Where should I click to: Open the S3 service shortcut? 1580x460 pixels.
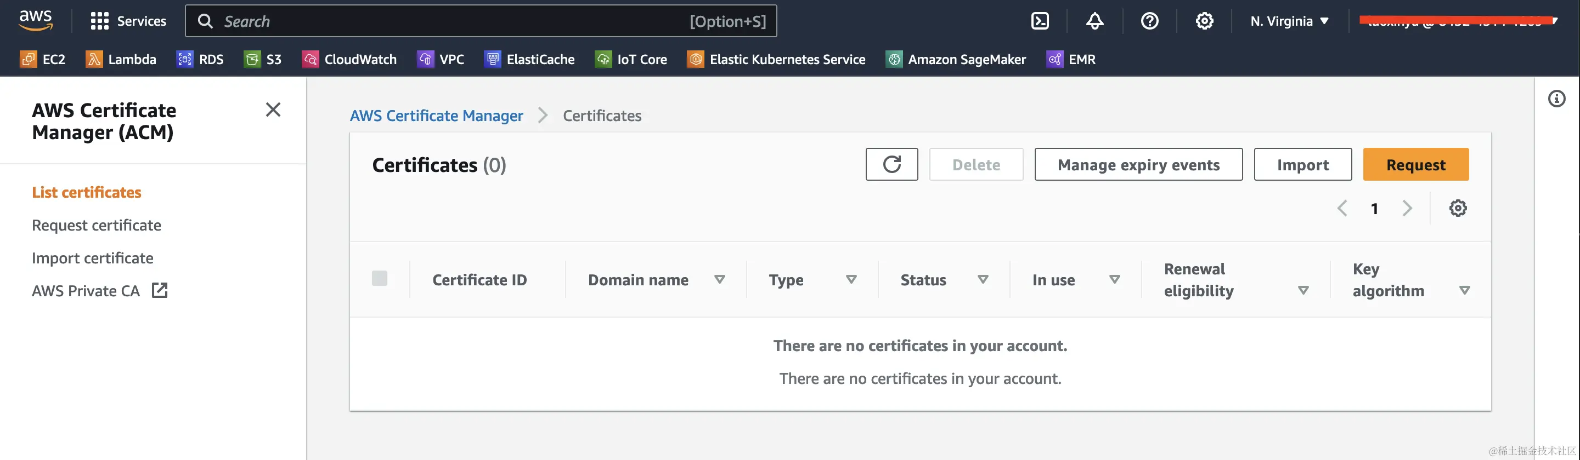[263, 59]
